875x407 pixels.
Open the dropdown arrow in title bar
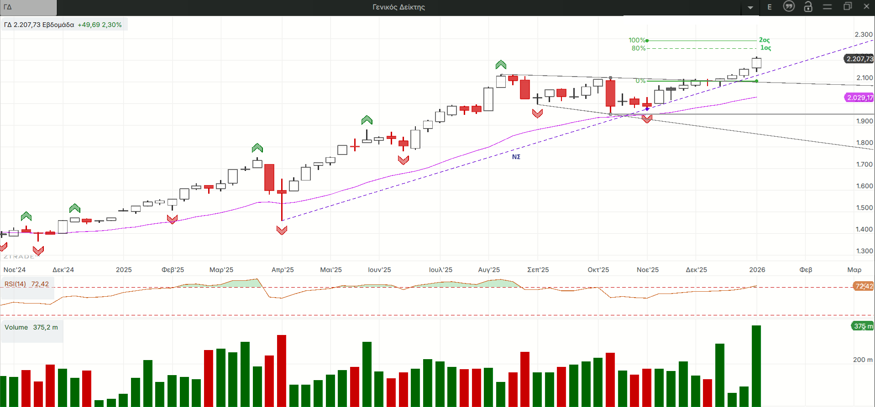[750, 7]
